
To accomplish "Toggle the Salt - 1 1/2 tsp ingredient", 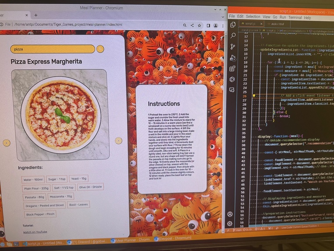I will [x=64, y=187].
